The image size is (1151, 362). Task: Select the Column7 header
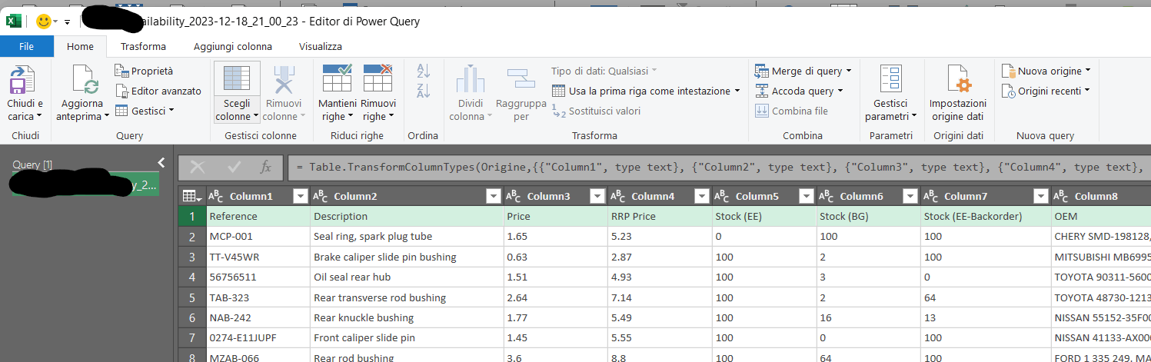pos(986,196)
